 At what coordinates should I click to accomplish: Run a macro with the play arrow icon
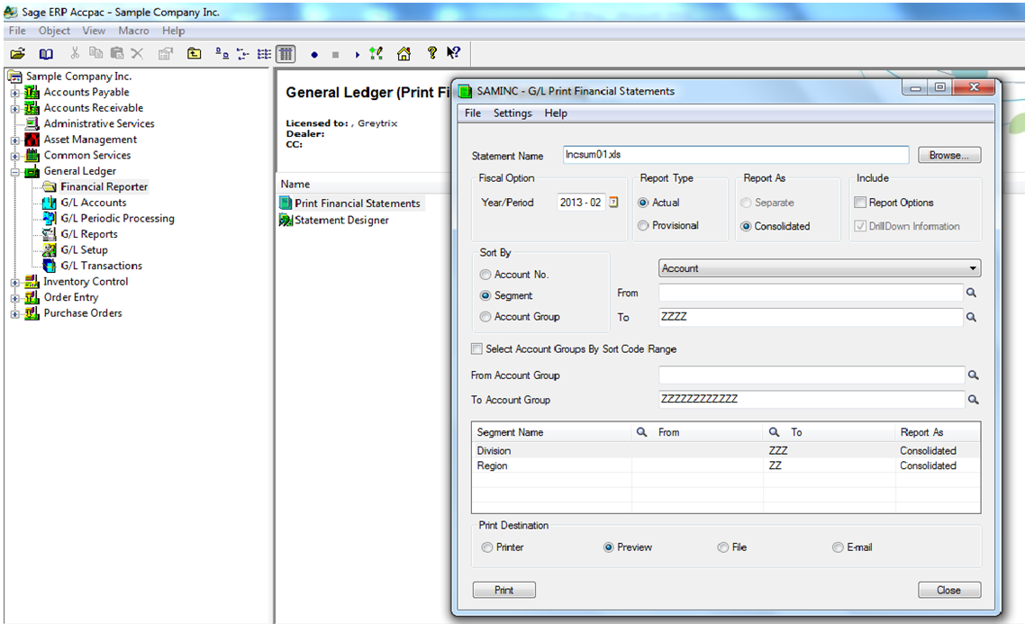(x=357, y=55)
